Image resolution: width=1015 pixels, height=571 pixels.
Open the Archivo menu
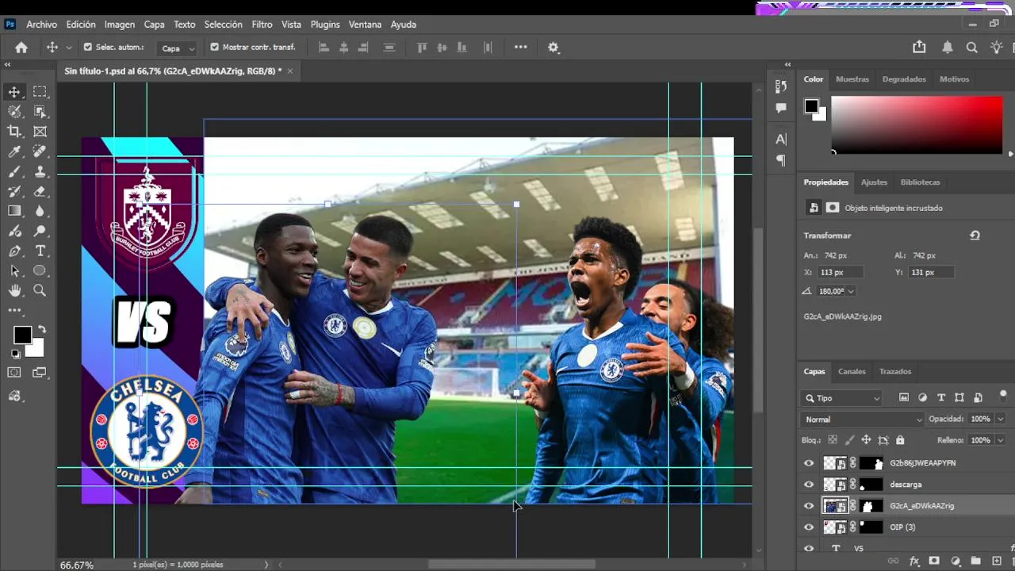coord(42,25)
